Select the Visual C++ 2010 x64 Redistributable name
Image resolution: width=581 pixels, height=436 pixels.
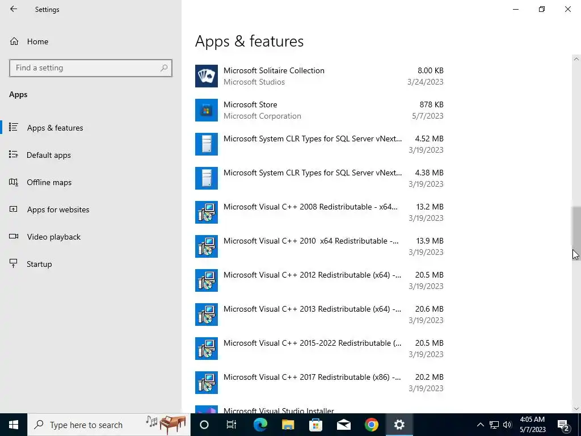click(x=311, y=241)
